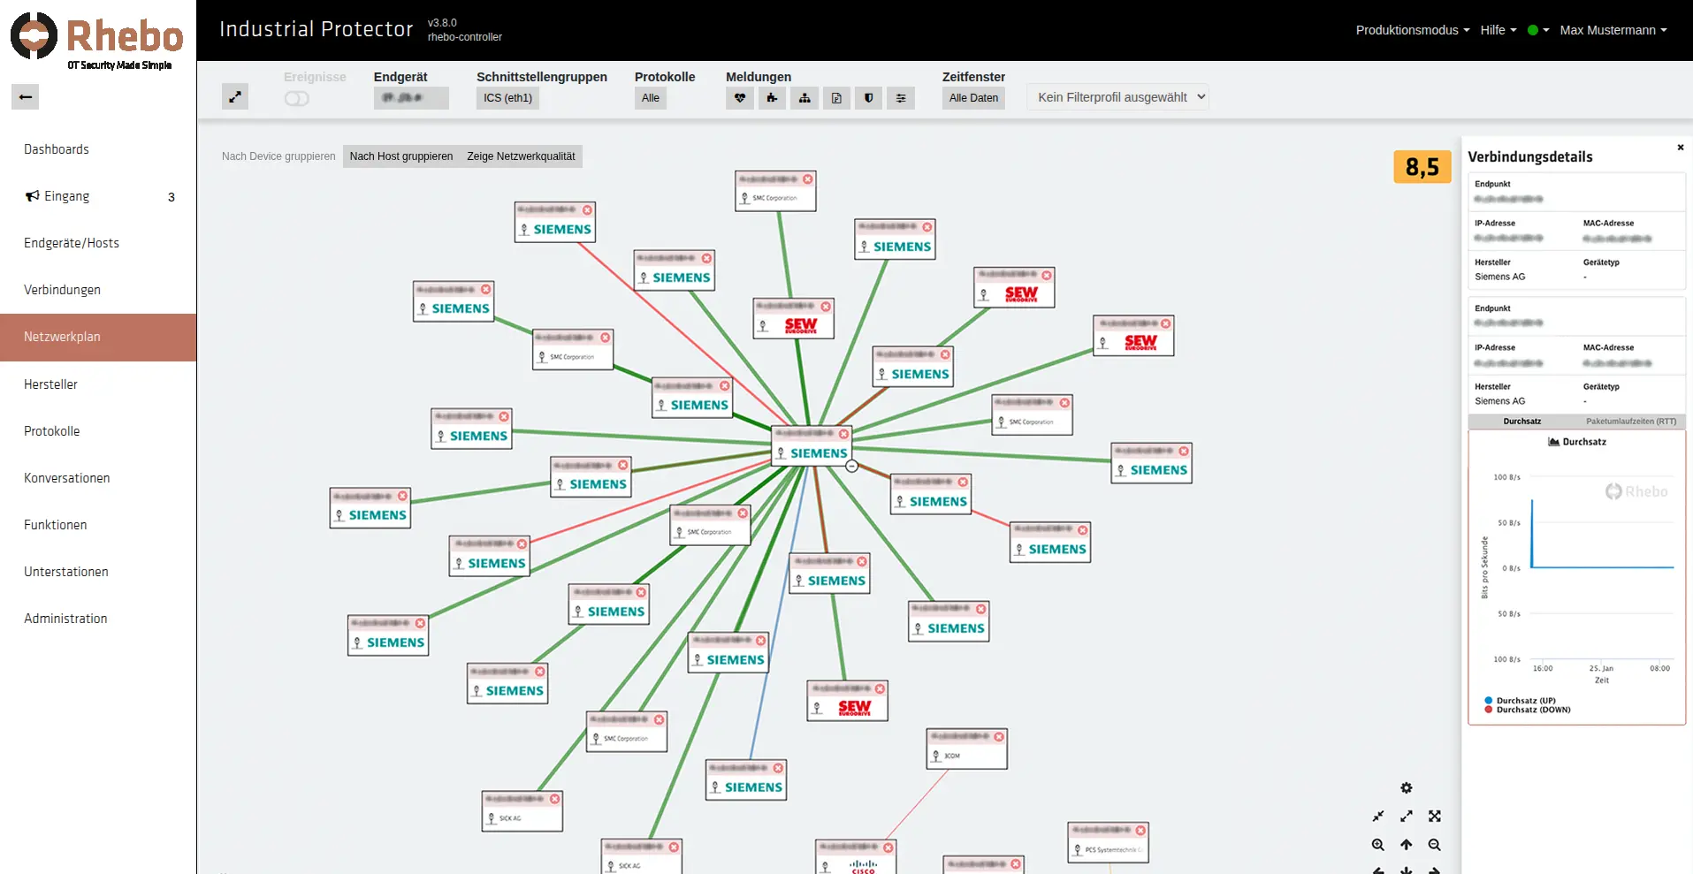Open the ICS (eth1) interface group selector
Viewport: 1693px width, 874px height.
[x=507, y=98]
